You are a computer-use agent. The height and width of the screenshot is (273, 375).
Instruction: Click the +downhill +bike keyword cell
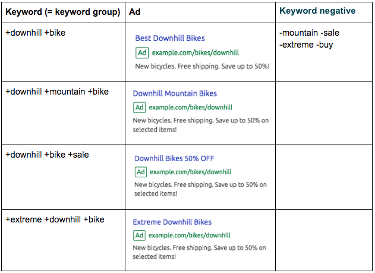(x=36, y=33)
